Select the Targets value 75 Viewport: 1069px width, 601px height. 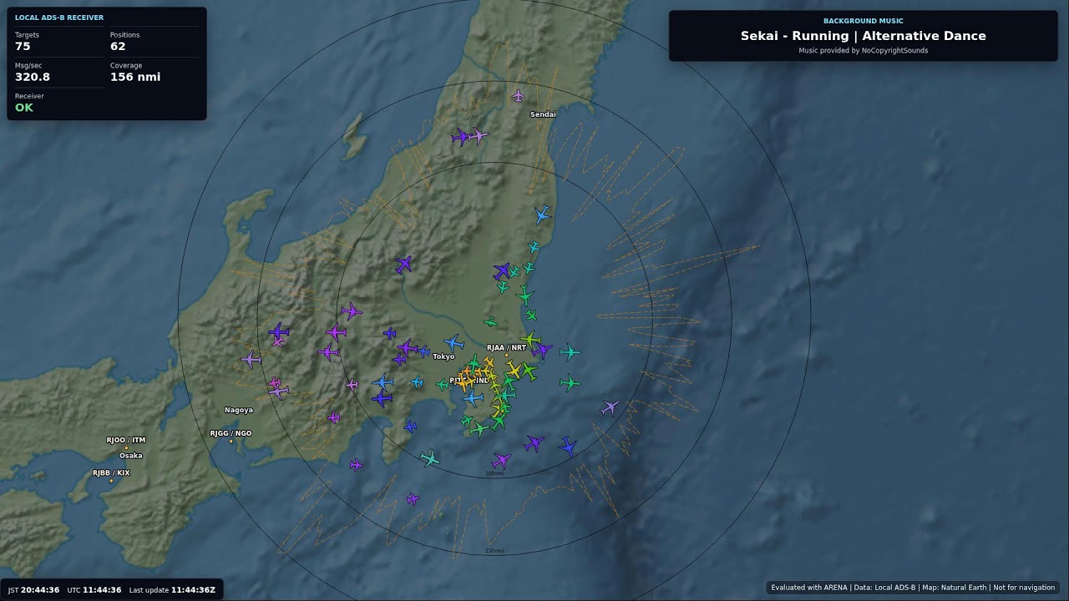point(23,47)
